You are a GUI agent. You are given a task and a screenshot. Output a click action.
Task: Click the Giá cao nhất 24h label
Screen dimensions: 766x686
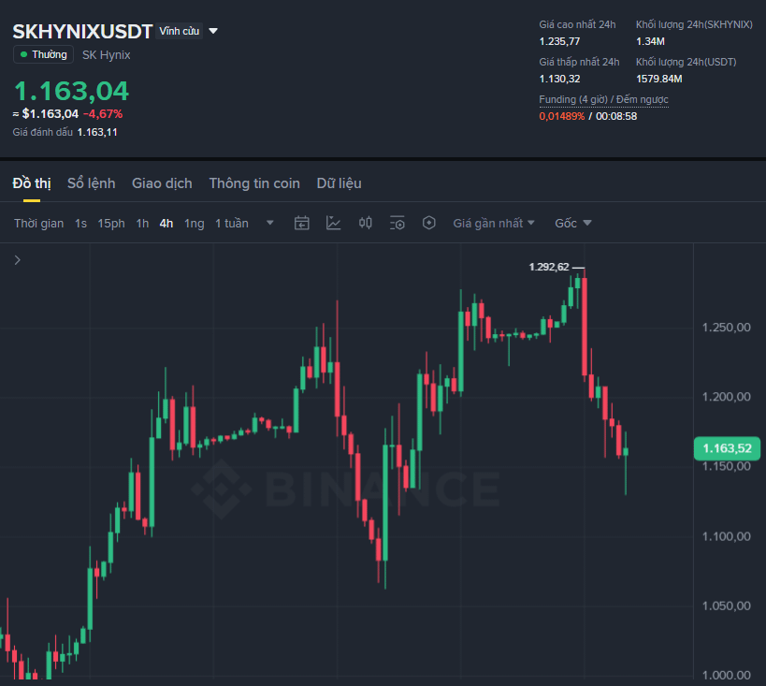coord(577,24)
